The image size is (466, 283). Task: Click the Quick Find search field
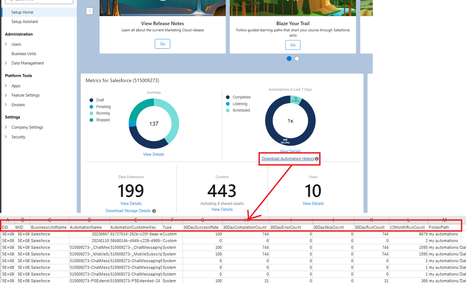coord(39,1)
